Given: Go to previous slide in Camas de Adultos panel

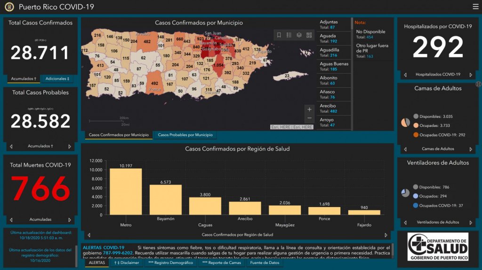Looking at the screenshot, I should [x=405, y=149].
